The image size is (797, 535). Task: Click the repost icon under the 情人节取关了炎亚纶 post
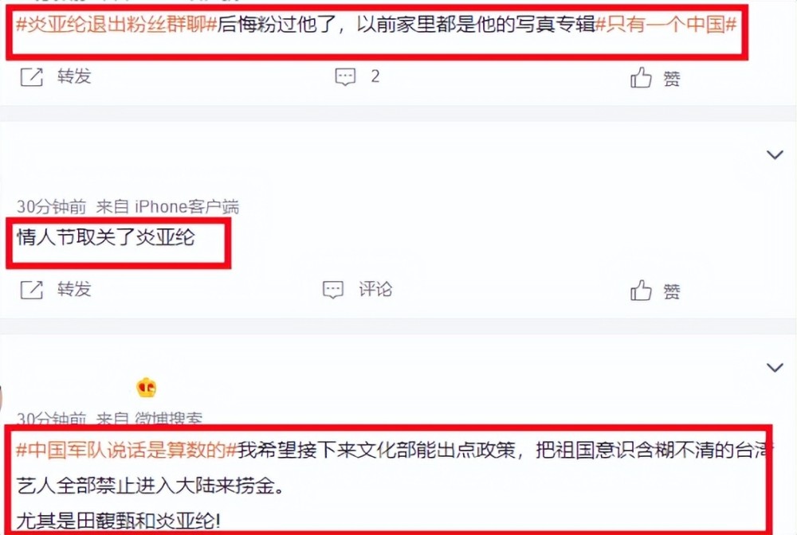32,290
